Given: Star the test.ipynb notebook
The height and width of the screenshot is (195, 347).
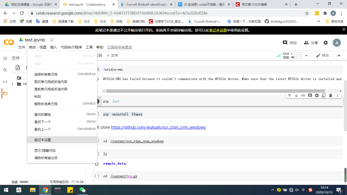Looking at the screenshot, I should pos(52,40).
